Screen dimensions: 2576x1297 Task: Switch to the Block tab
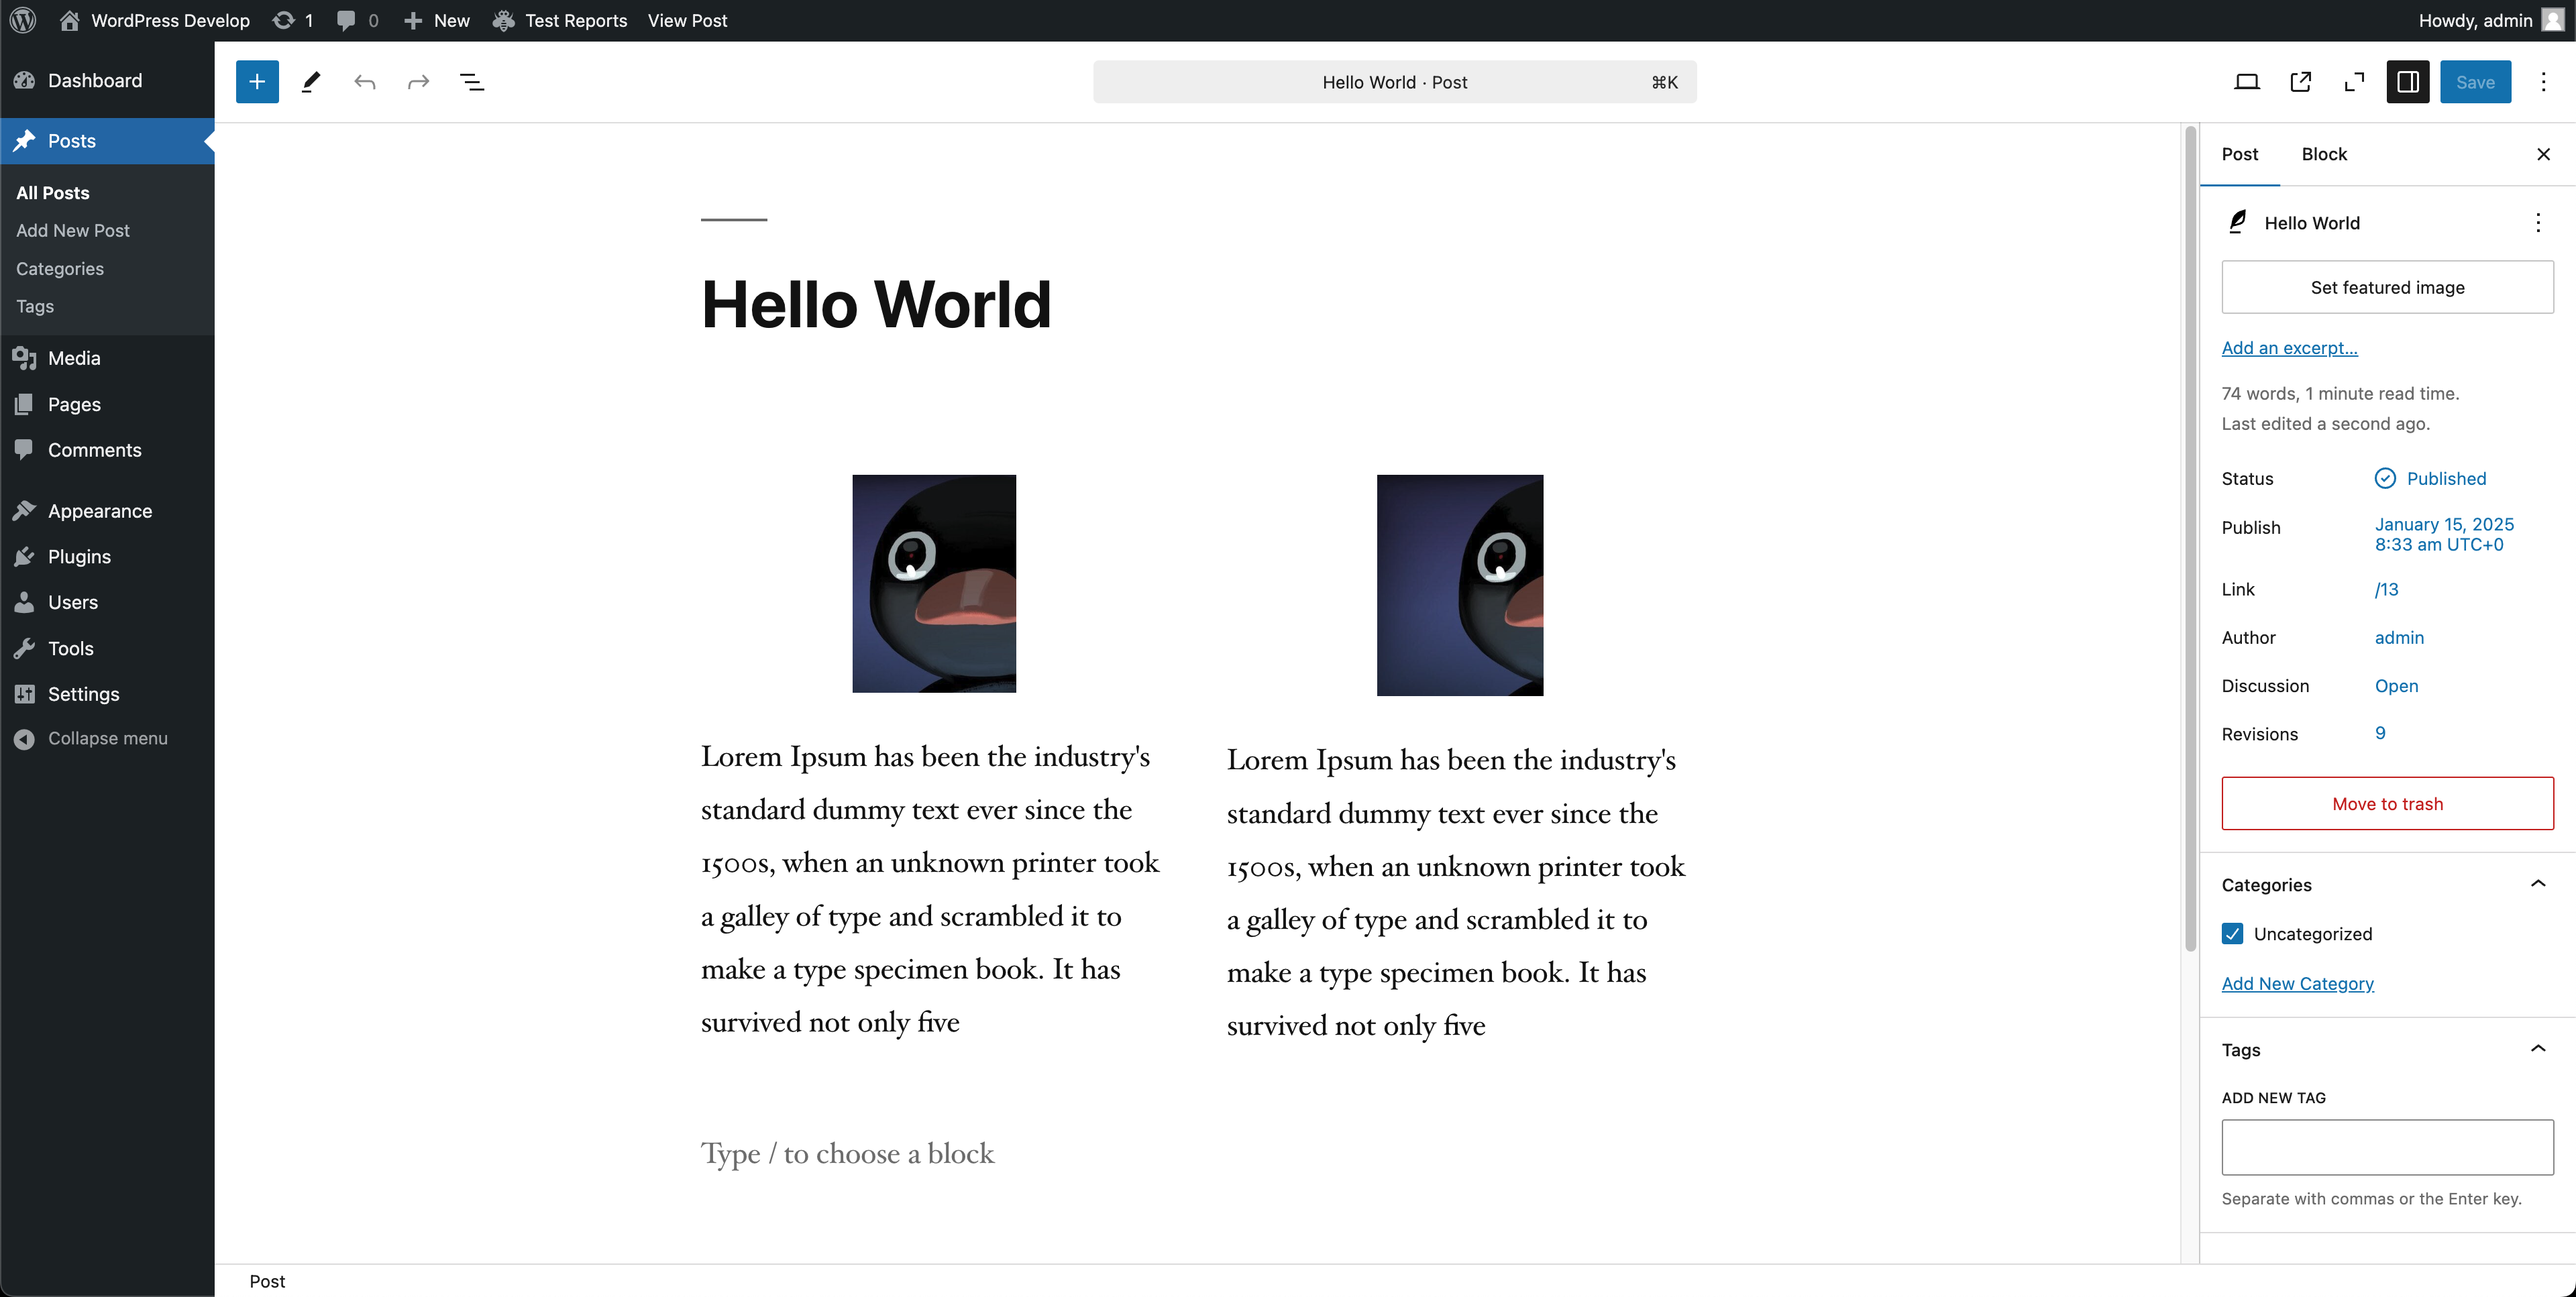(x=2323, y=154)
